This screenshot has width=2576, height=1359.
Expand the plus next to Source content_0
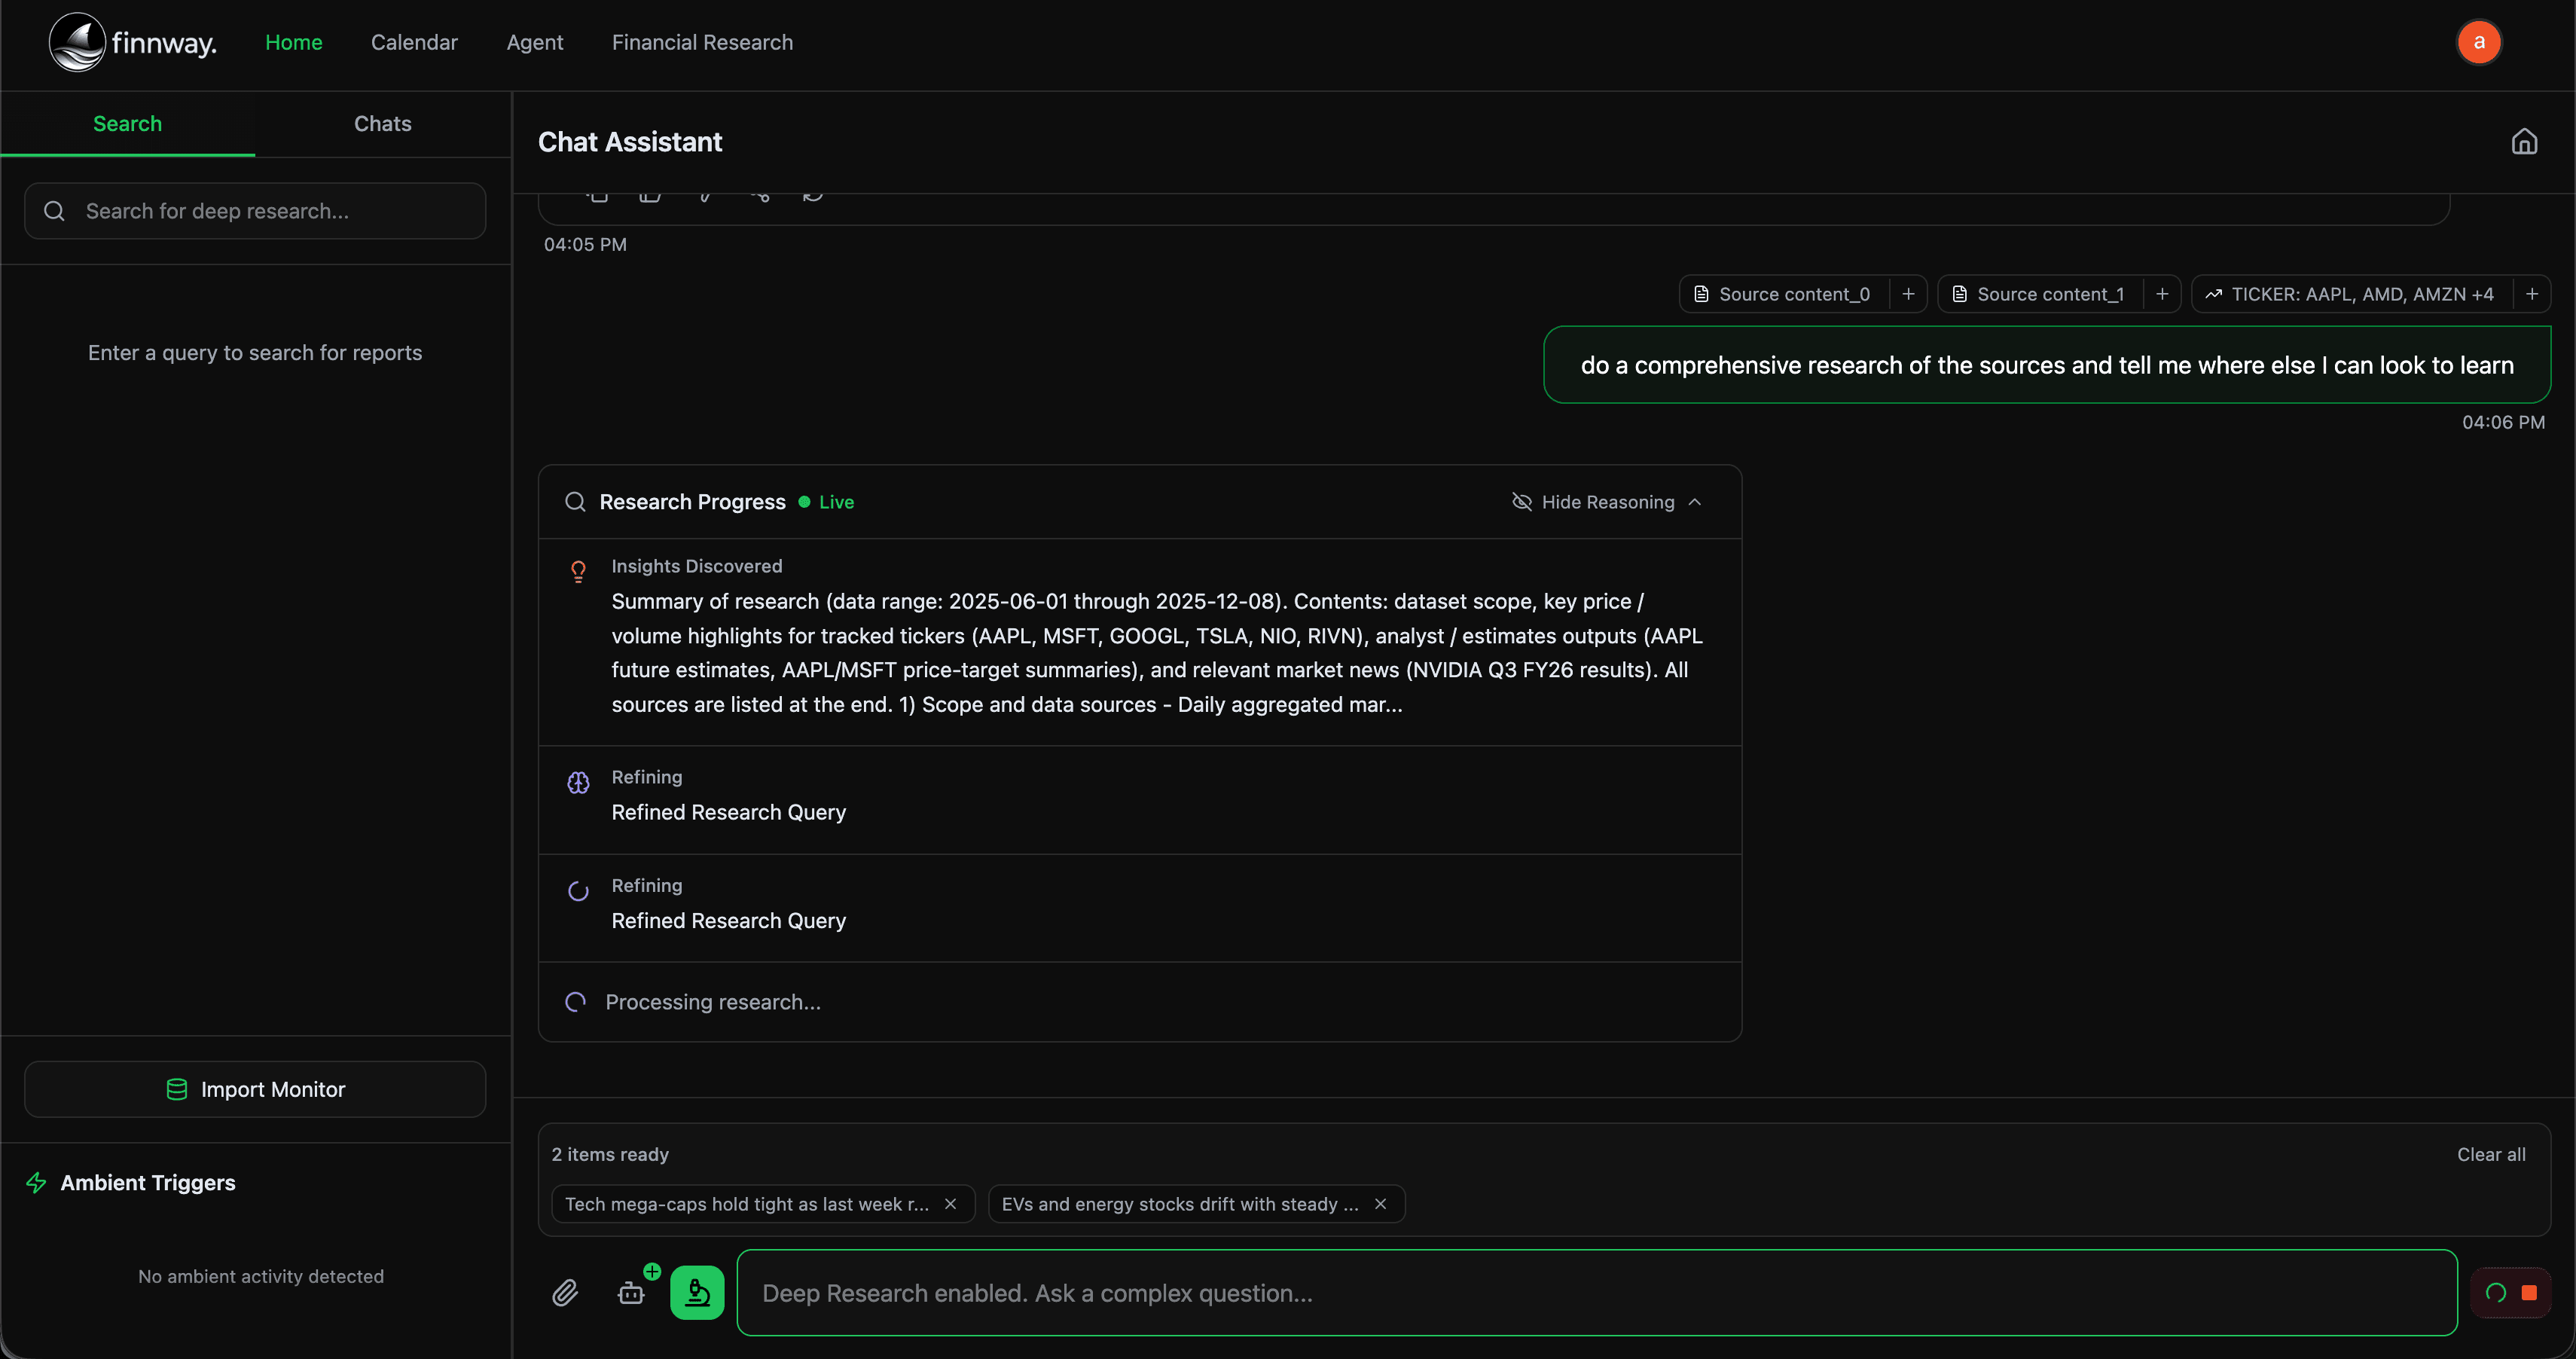point(1908,294)
